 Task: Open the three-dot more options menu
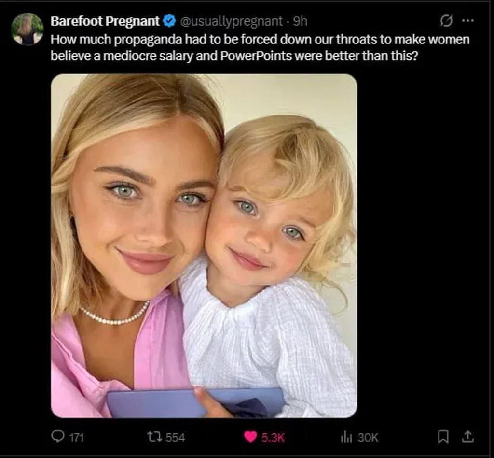tap(467, 21)
